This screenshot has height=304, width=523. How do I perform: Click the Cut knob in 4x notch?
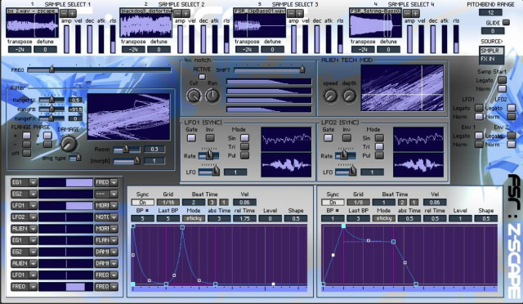(x=194, y=96)
